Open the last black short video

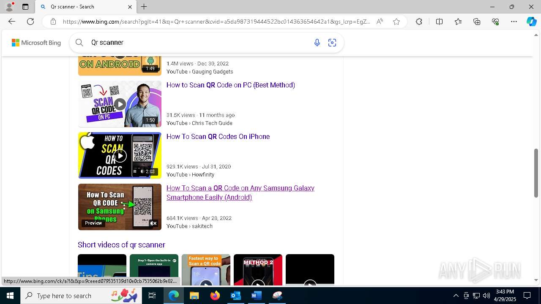tap(310, 269)
